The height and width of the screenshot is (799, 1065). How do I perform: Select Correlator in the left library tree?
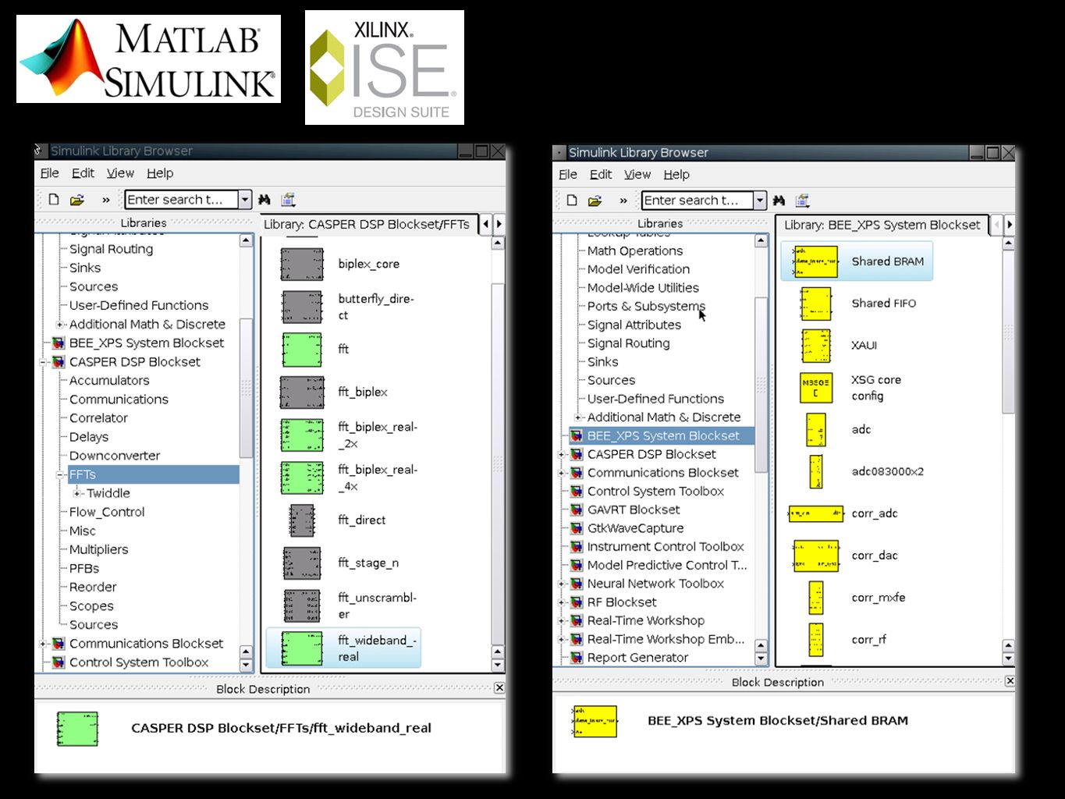point(98,418)
